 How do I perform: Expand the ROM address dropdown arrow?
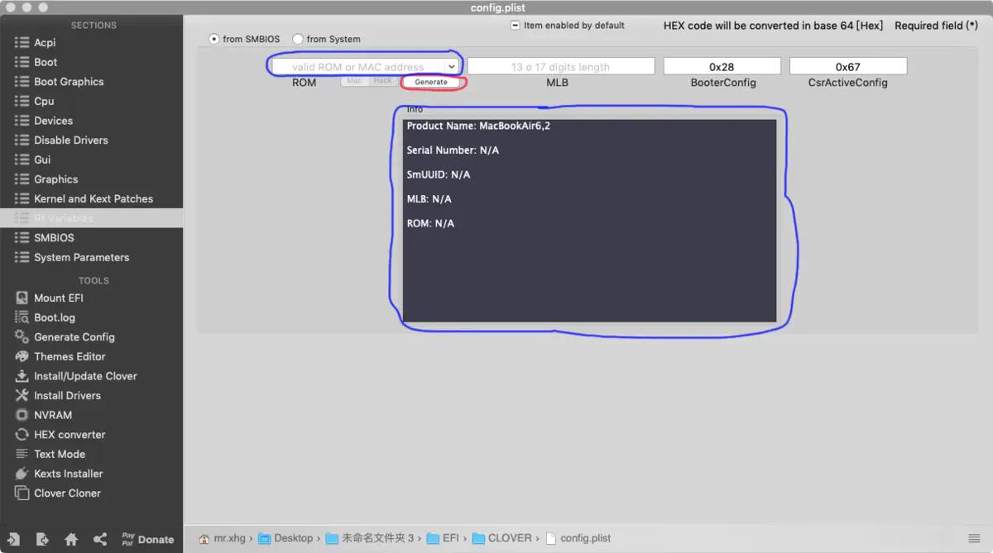click(x=451, y=66)
